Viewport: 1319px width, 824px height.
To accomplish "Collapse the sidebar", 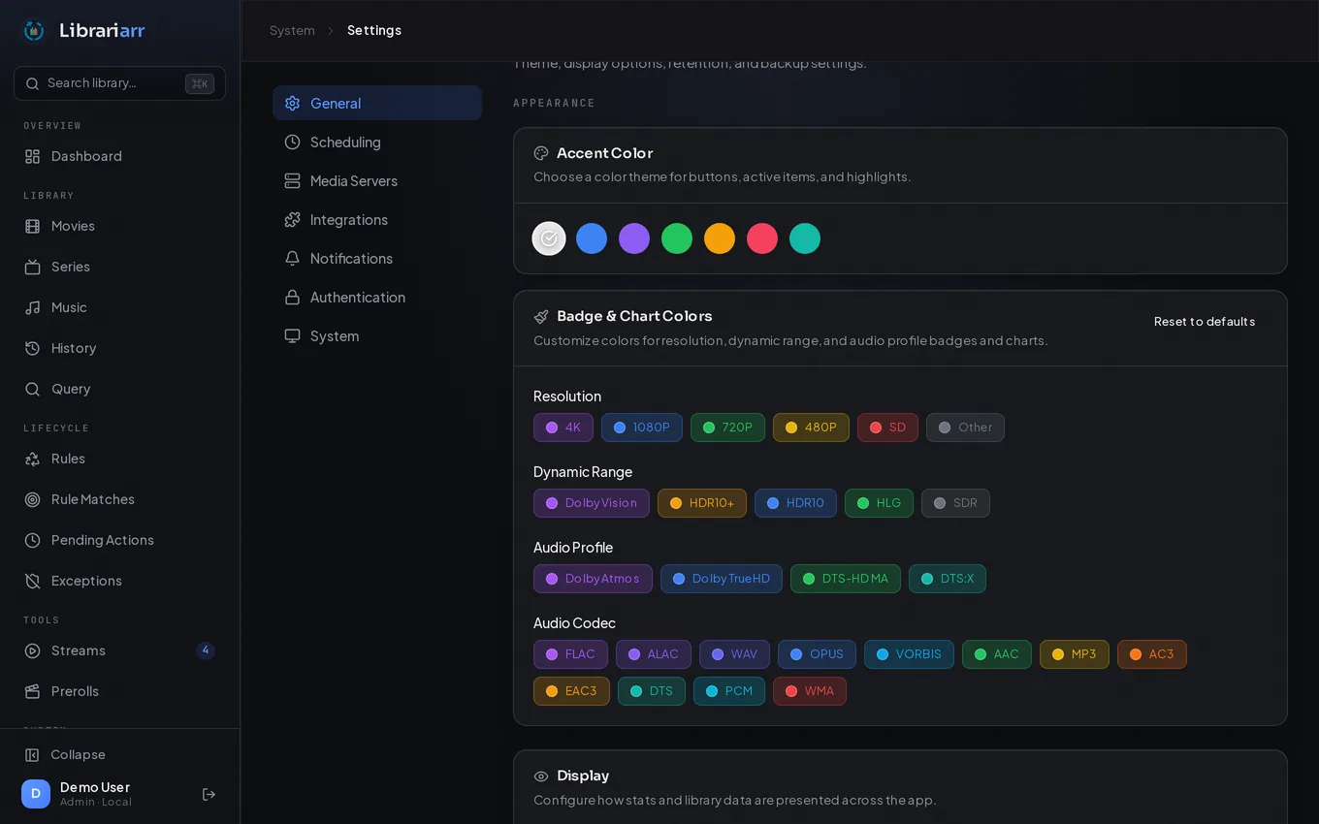I will (119, 754).
